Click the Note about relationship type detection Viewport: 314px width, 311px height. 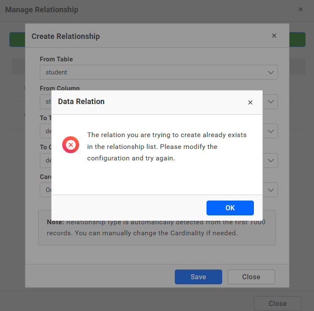pyautogui.click(x=157, y=228)
